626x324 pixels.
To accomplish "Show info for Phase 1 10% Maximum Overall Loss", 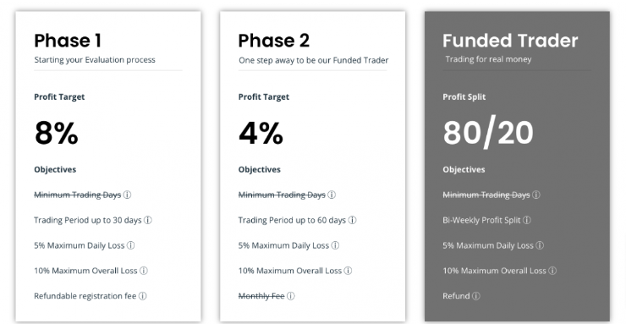I will pyautogui.click(x=143, y=271).
